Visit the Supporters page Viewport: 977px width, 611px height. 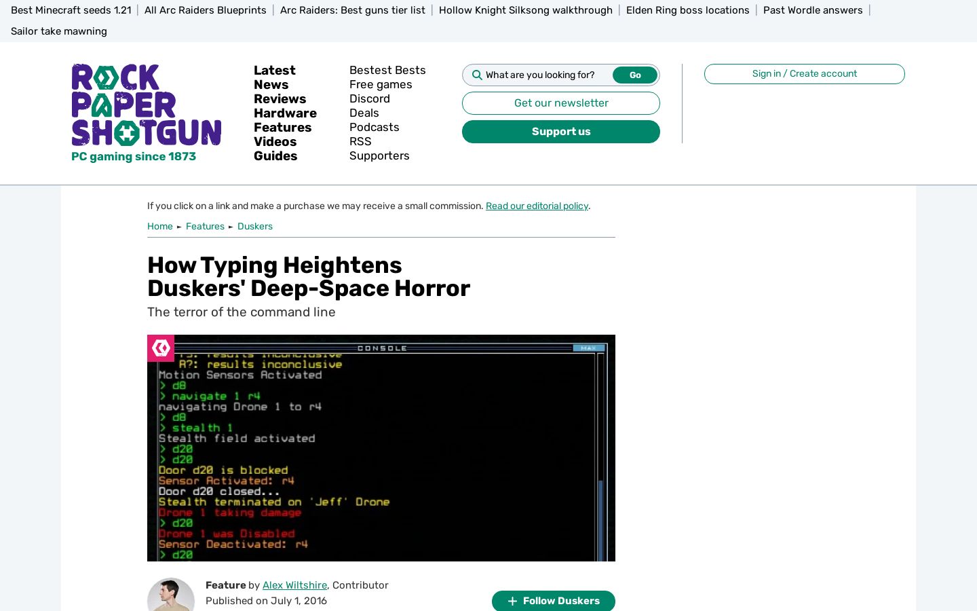tap(379, 156)
